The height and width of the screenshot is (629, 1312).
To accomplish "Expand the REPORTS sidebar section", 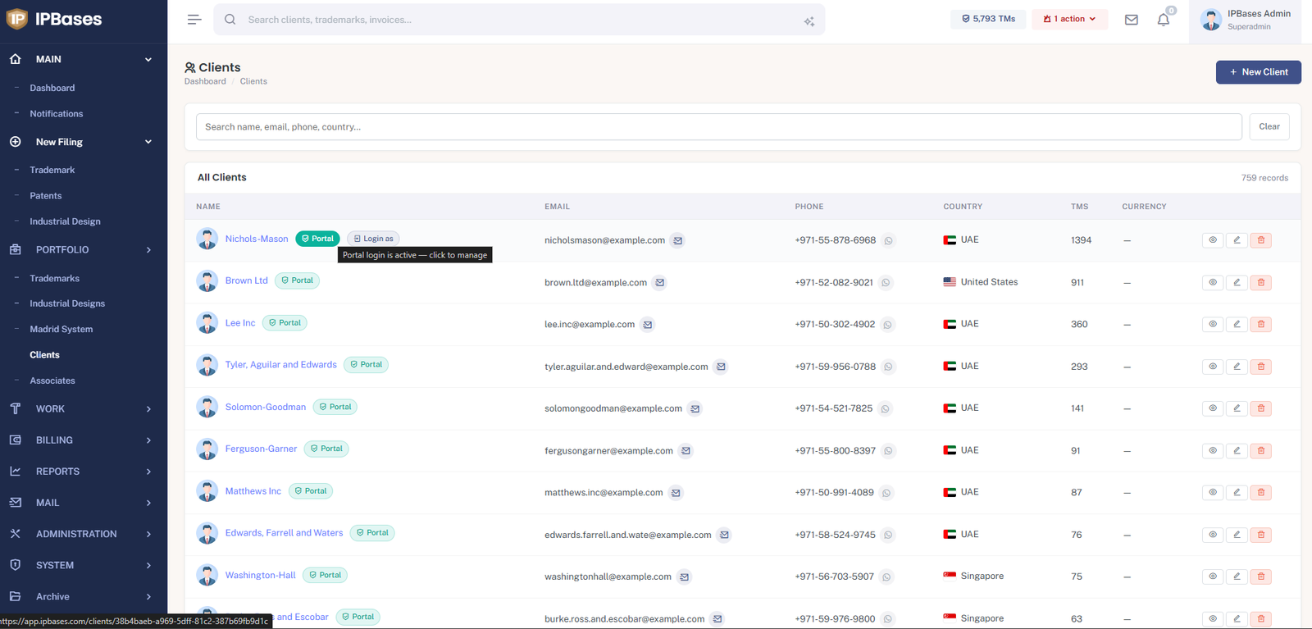I will coord(84,472).
